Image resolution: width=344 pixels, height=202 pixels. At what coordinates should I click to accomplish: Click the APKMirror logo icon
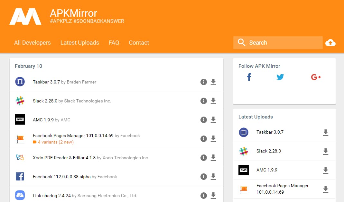point(25,16)
